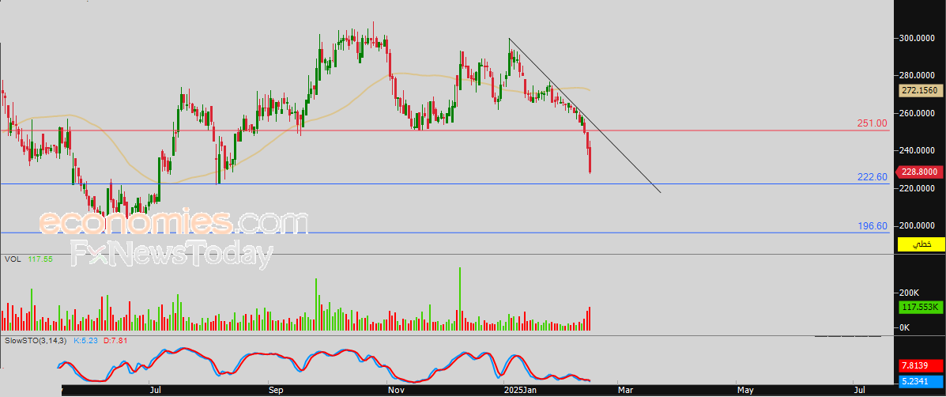Click the 117.553K volume value tag

point(921,308)
